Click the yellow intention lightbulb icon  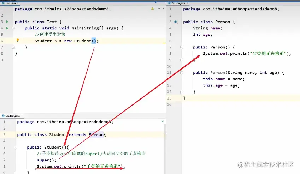18,40
